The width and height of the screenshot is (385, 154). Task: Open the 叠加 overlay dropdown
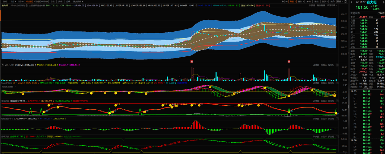coord(301,2)
